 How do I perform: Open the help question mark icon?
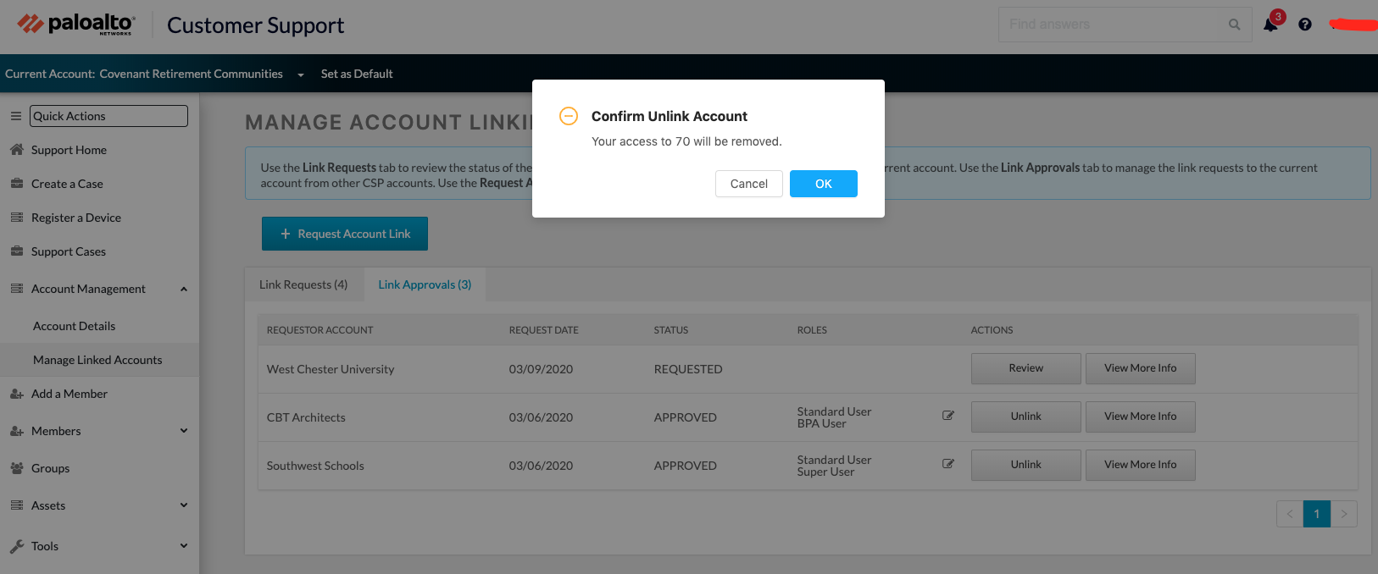coord(1305,25)
